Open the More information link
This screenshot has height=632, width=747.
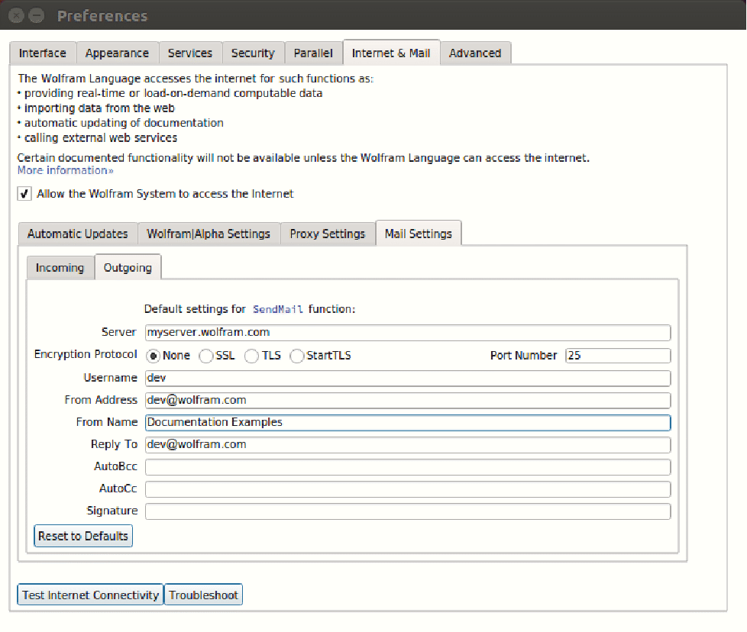pos(65,171)
